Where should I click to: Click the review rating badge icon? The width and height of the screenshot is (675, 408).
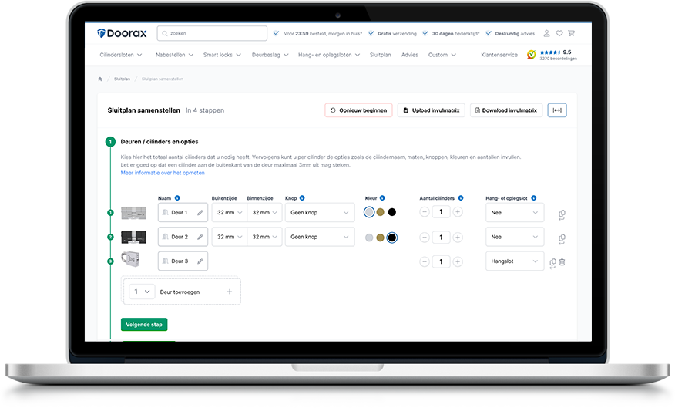click(531, 55)
